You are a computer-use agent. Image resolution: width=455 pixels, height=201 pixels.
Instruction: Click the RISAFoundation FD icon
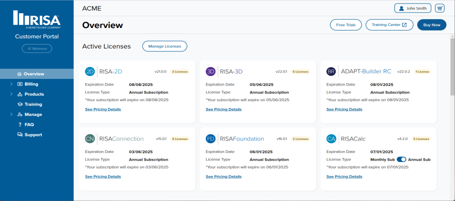pyautogui.click(x=210, y=139)
